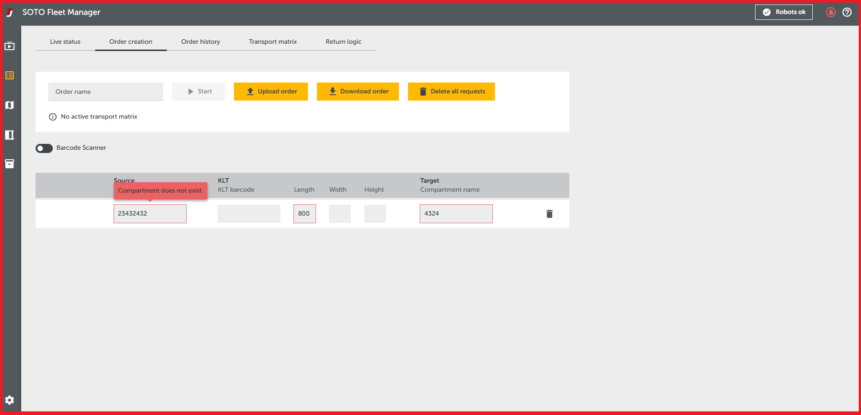Click the Robots ok status button
The height and width of the screenshot is (415, 861).
click(x=784, y=12)
